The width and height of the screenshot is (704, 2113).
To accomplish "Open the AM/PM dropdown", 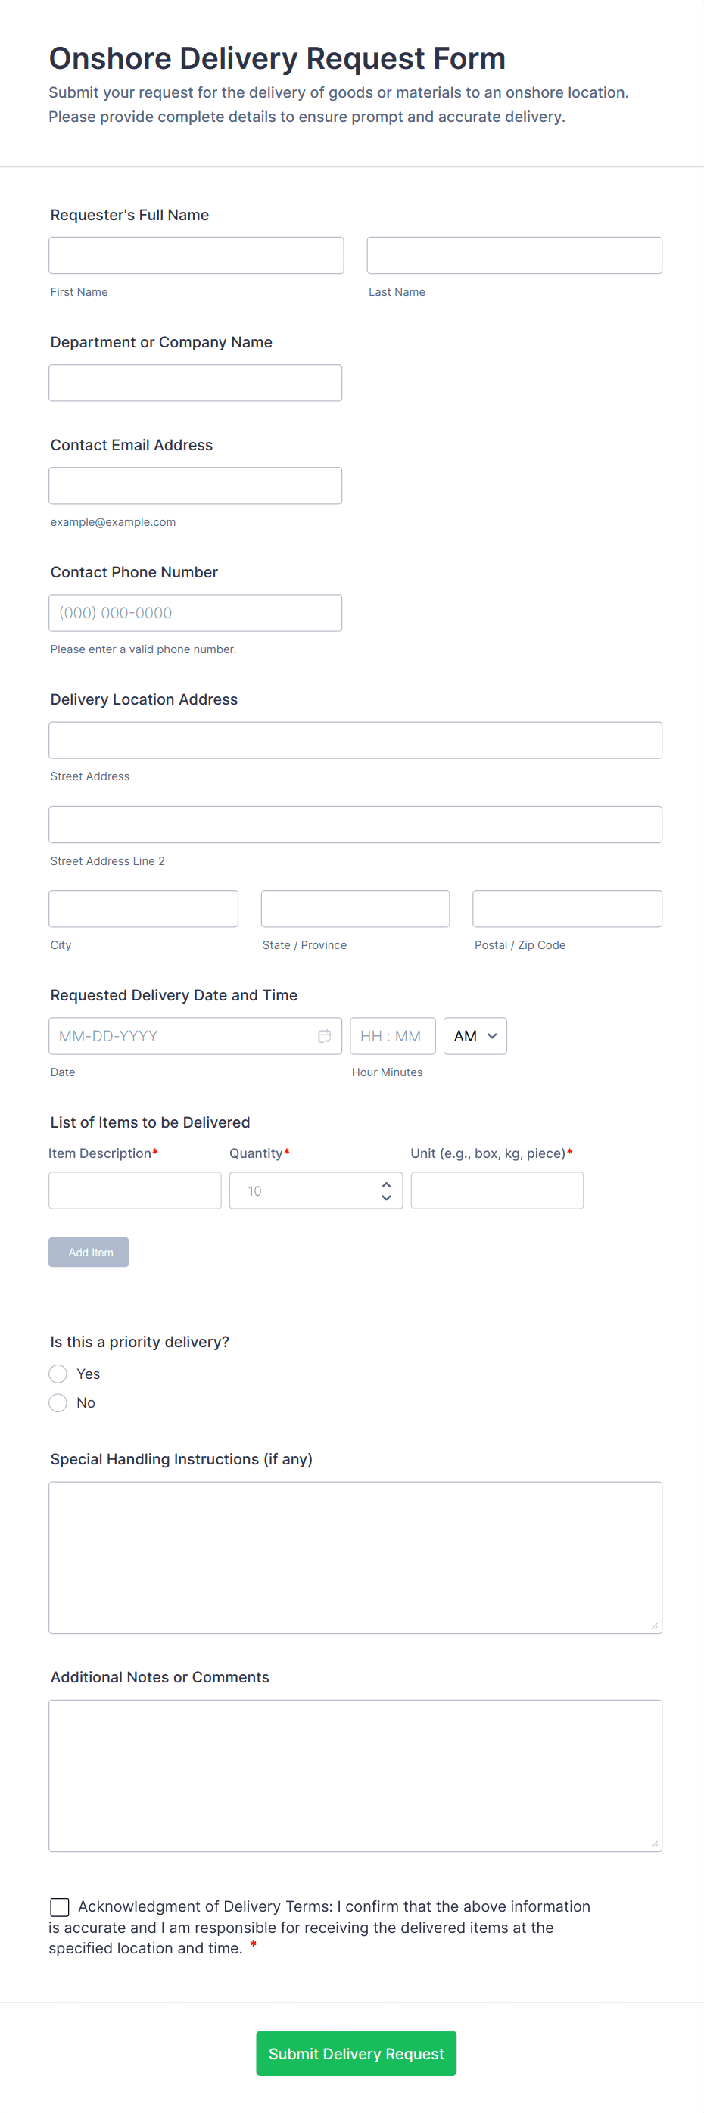I will point(475,1036).
